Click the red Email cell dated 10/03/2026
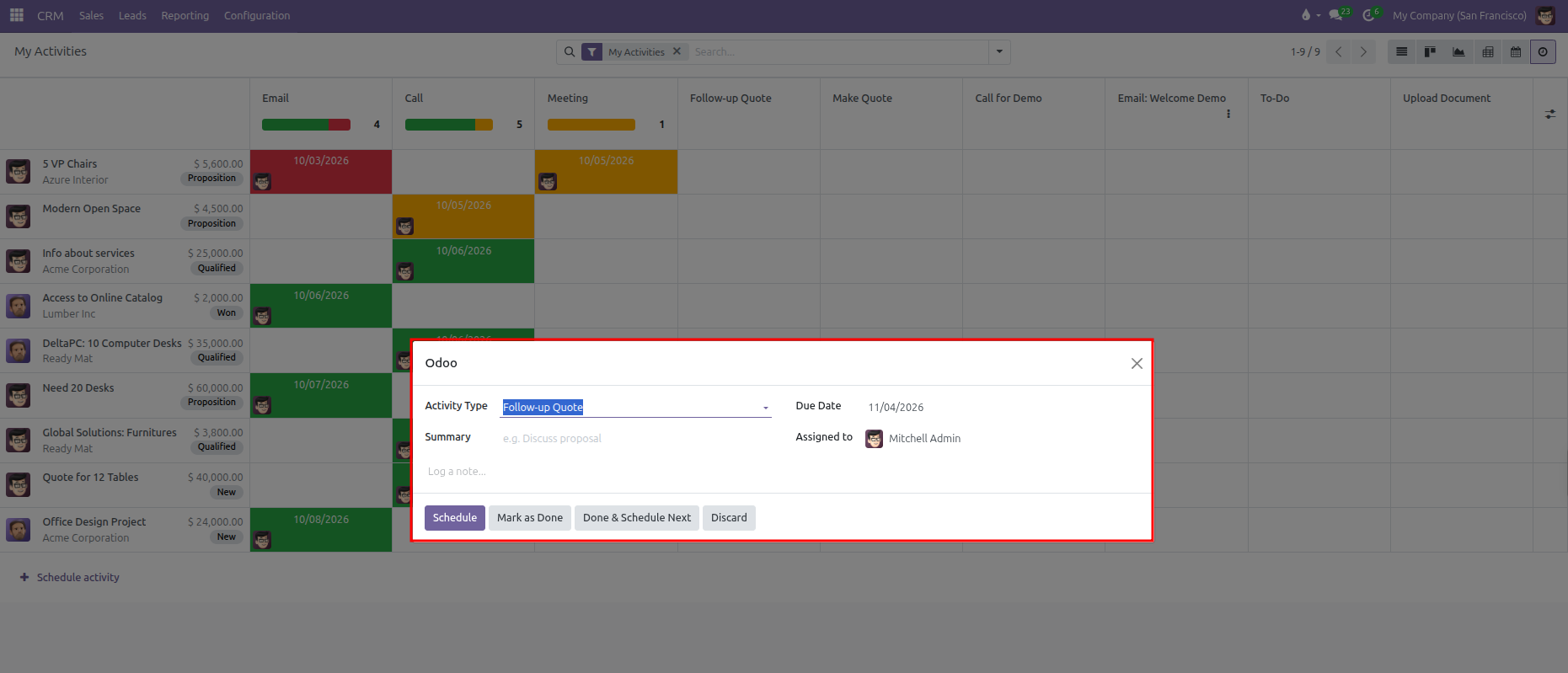 click(x=321, y=172)
